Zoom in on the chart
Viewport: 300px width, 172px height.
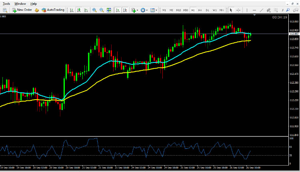[x=94, y=10]
